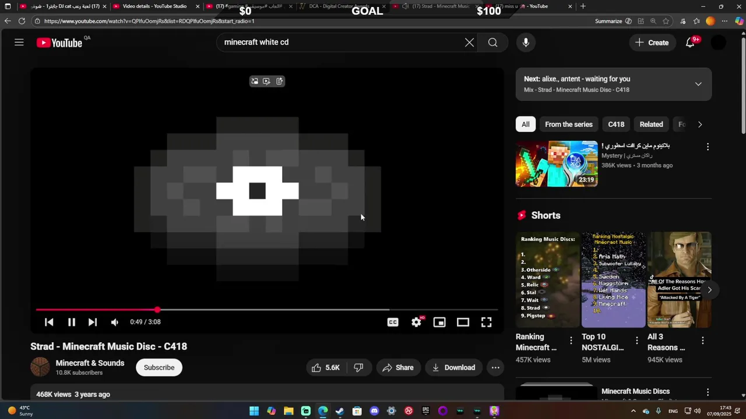Open options for Minecraft Music Discs video
The height and width of the screenshot is (419, 746).
(x=708, y=393)
